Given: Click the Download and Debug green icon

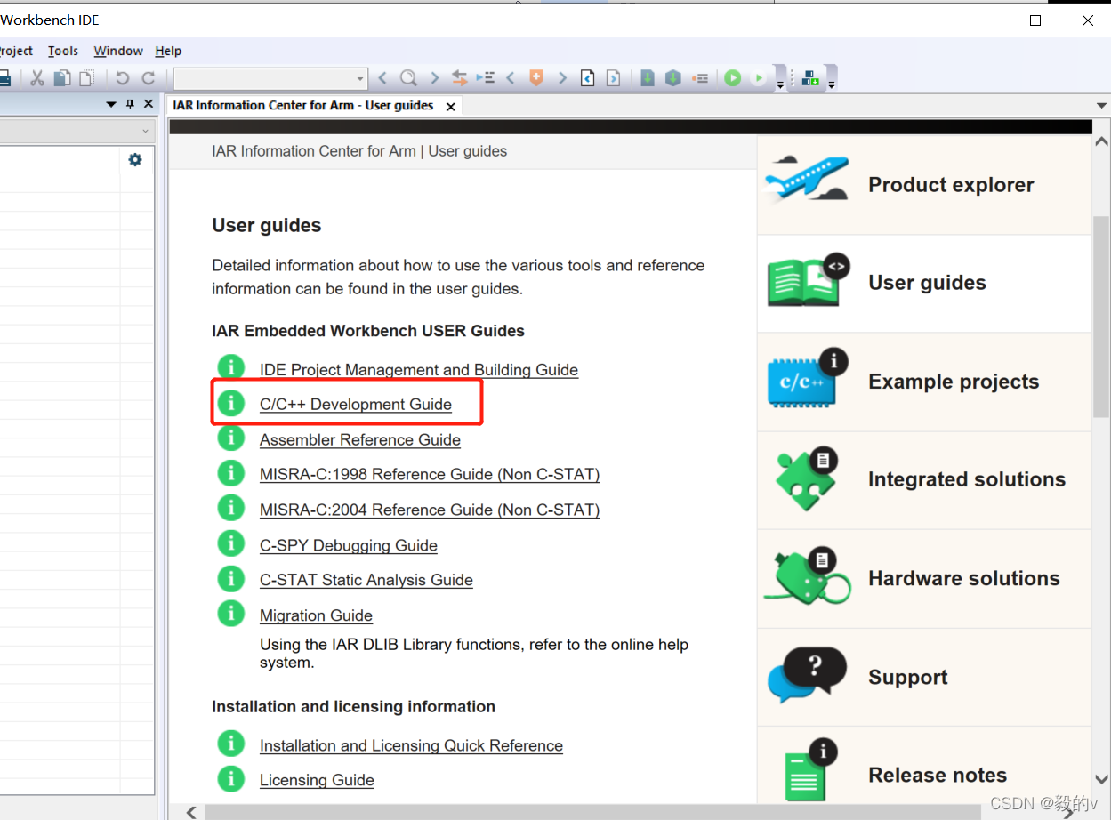Looking at the screenshot, I should click(732, 78).
